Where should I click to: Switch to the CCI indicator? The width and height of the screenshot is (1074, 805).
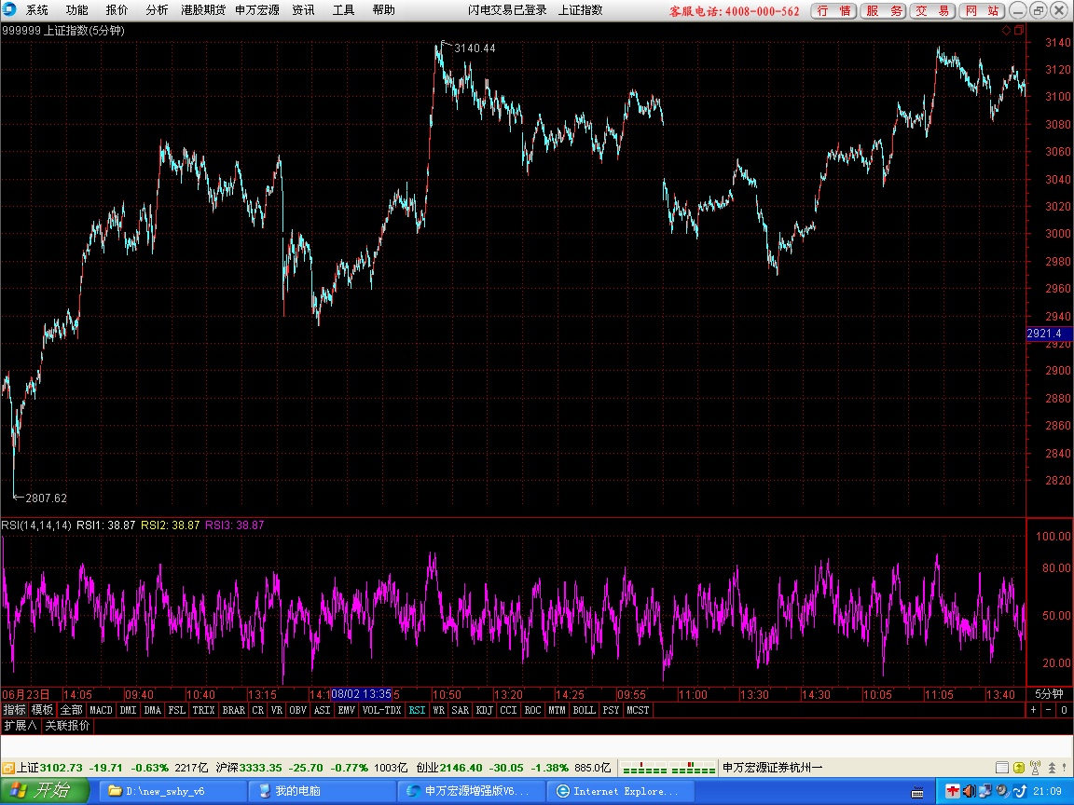pyautogui.click(x=508, y=710)
